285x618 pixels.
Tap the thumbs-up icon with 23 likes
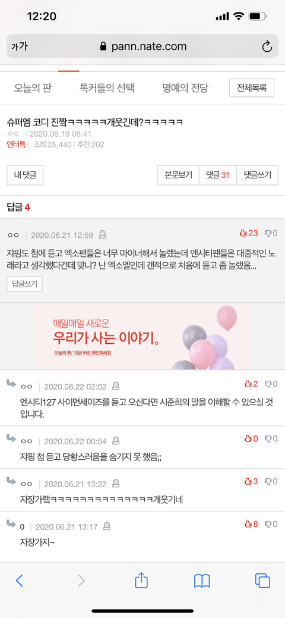coord(243,233)
